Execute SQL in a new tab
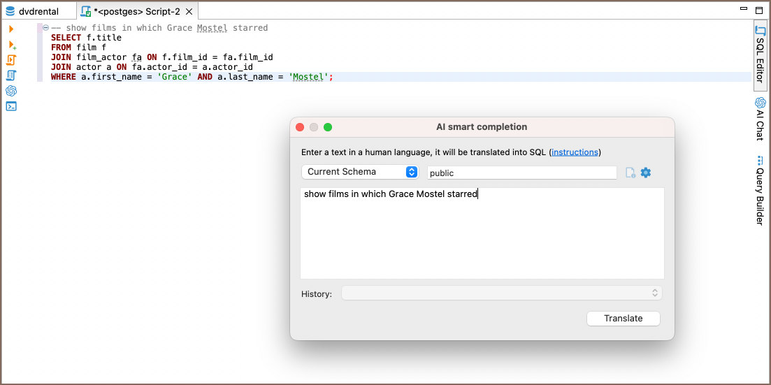Viewport: 771px width, 385px height. pyautogui.click(x=11, y=44)
